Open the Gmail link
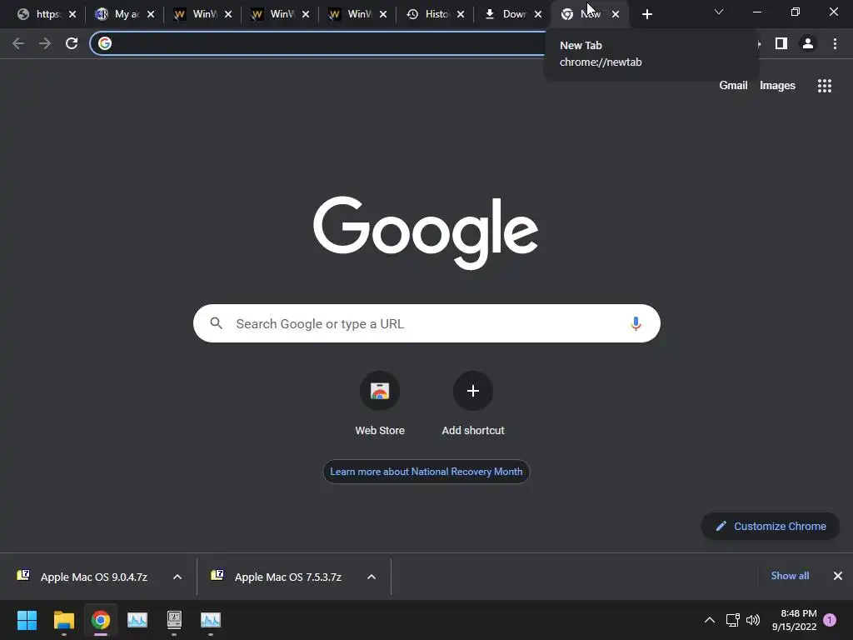Image resolution: width=853 pixels, height=640 pixels. coord(733,86)
